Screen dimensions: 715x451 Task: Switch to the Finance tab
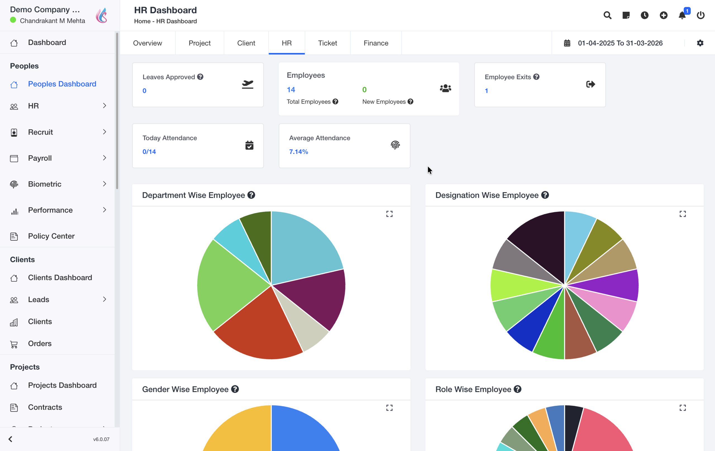pos(376,43)
